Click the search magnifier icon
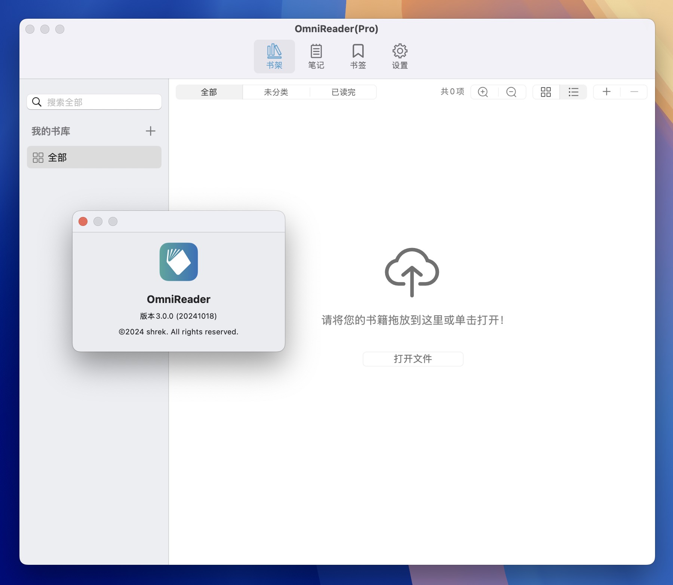This screenshot has height=585, width=673. click(x=37, y=102)
